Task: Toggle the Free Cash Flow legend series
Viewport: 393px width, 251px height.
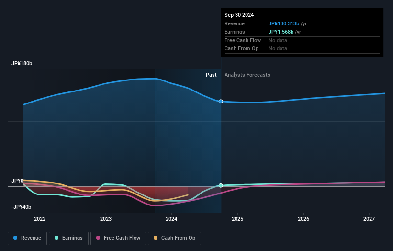Action: (x=118, y=238)
